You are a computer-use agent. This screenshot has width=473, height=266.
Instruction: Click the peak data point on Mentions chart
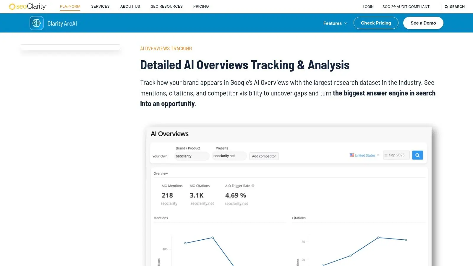point(213,238)
